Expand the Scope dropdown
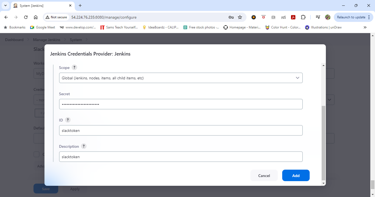375x197 pixels. 181,78
